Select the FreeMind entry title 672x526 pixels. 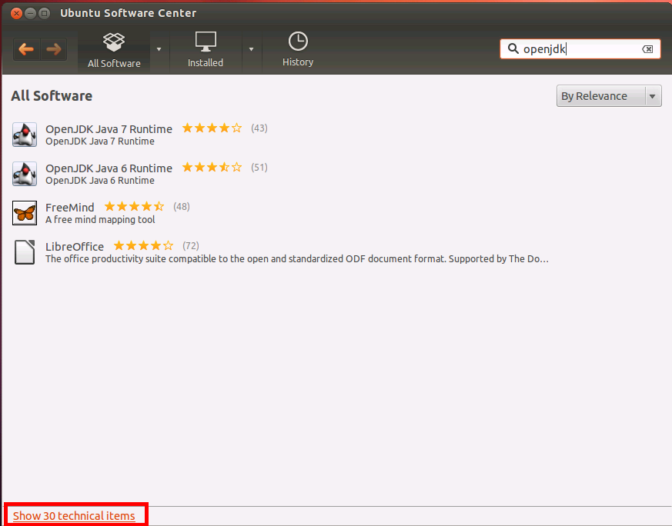pos(70,208)
